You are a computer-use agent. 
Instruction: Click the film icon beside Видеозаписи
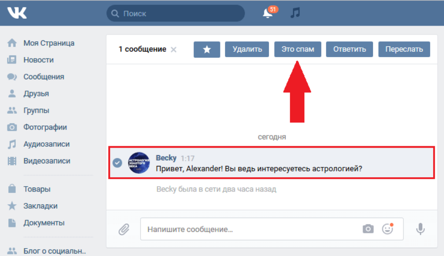12,161
